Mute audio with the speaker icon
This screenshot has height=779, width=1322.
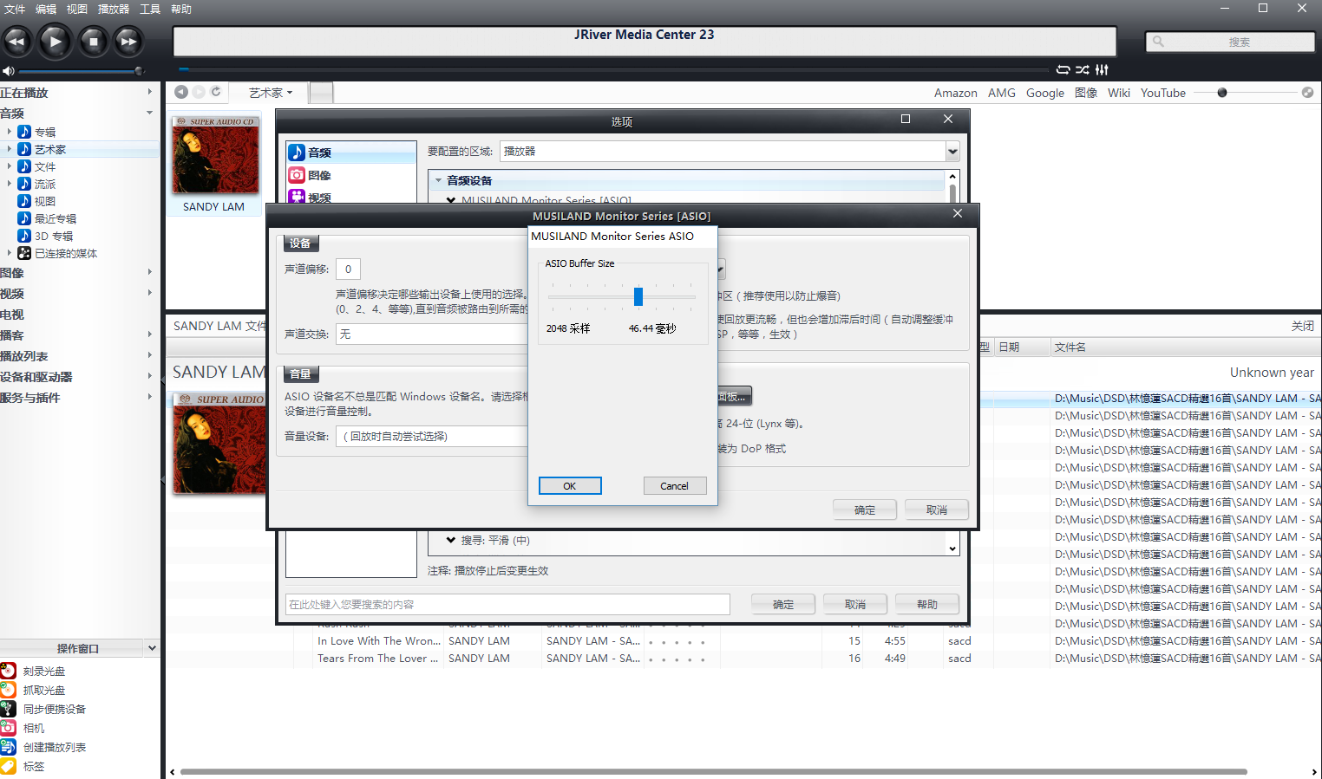point(8,71)
